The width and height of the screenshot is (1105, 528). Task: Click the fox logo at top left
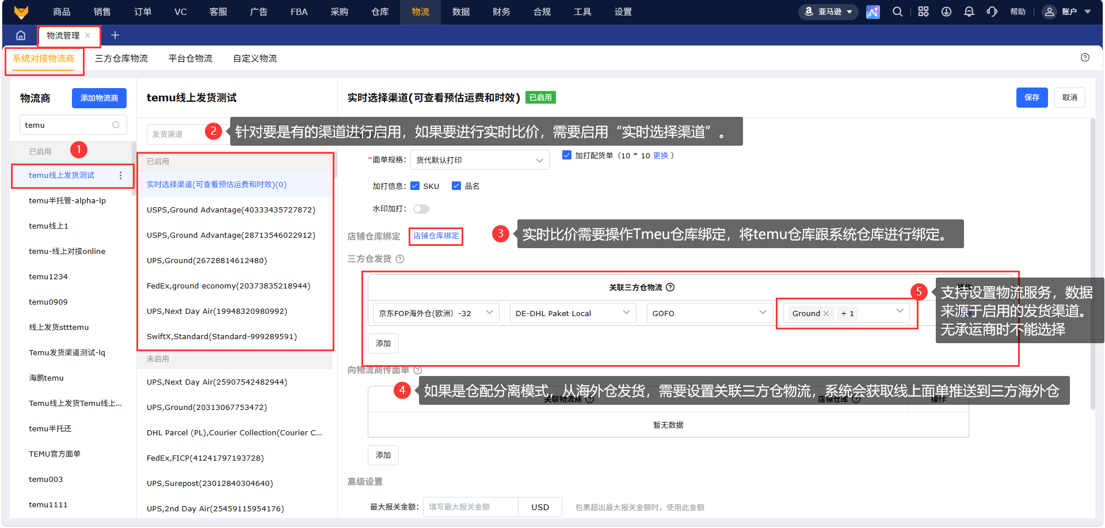21,12
